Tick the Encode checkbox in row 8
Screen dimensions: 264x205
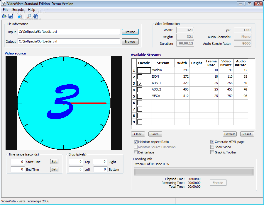coord(140,115)
